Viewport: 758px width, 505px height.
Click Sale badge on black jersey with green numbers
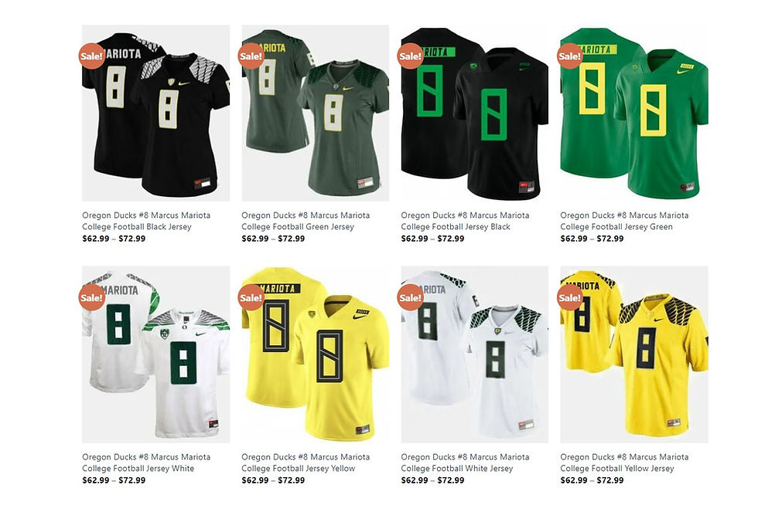pyautogui.click(x=411, y=56)
